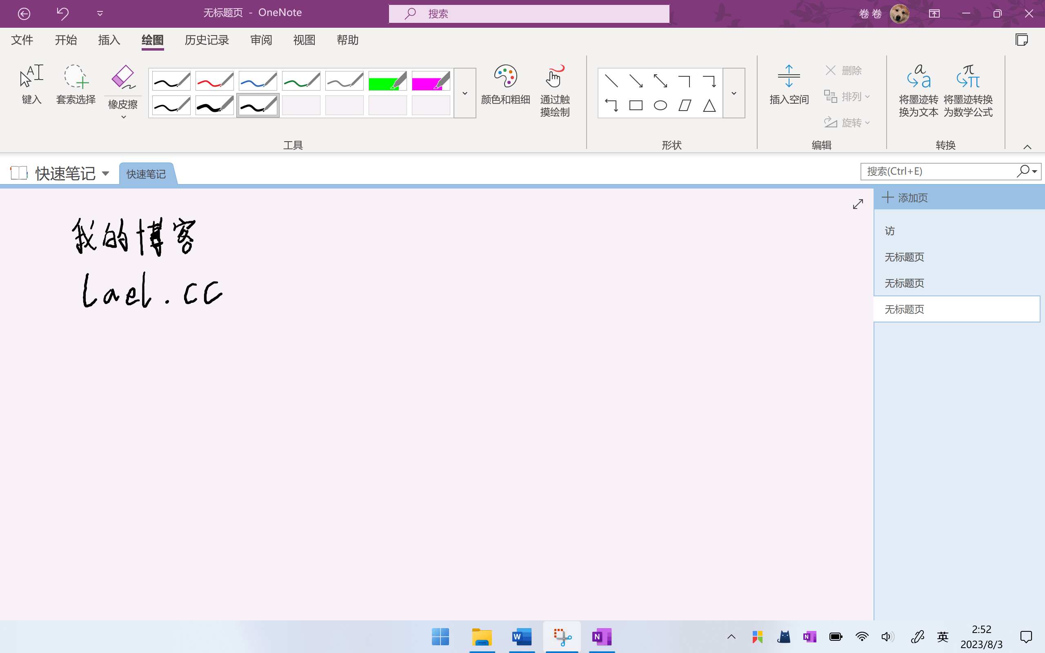Pick the green highlighter pen swatch
The image size is (1045, 653).
[x=387, y=81]
